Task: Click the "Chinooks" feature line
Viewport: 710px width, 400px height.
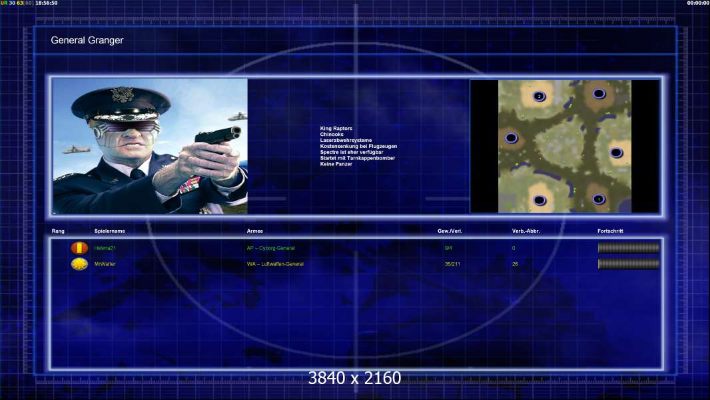Action: click(332, 135)
